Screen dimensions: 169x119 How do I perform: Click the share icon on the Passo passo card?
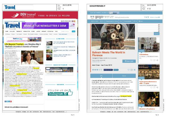157,88
